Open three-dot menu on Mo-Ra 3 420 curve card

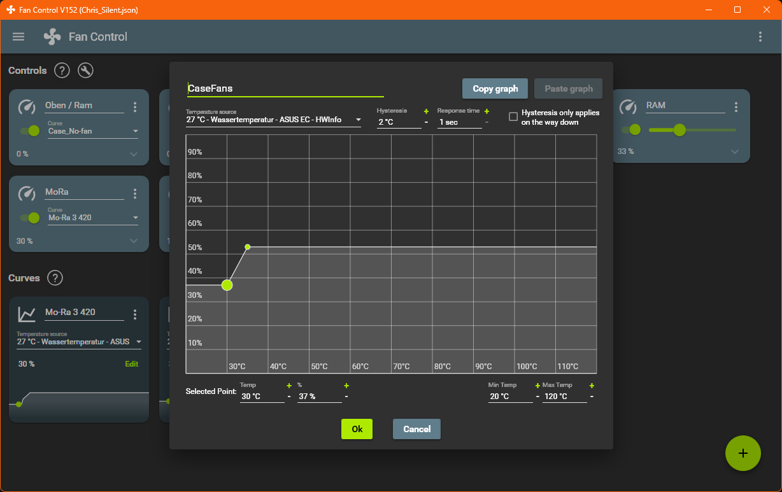click(135, 314)
